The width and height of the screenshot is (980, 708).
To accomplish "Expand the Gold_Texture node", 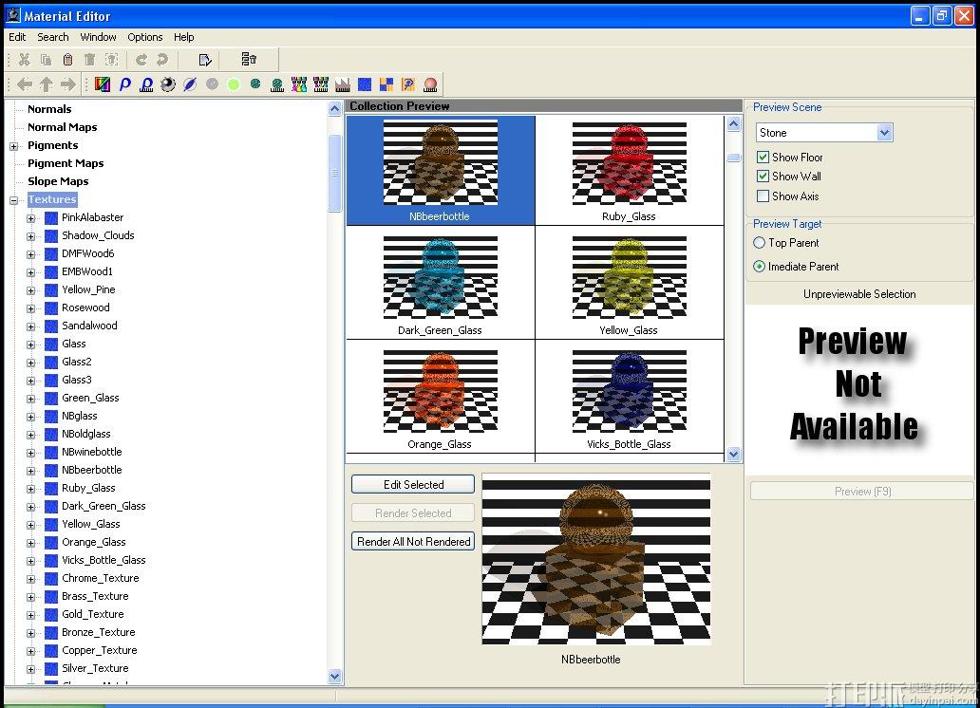I will pyautogui.click(x=30, y=615).
